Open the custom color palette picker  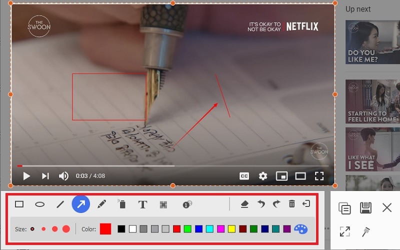[300, 229]
